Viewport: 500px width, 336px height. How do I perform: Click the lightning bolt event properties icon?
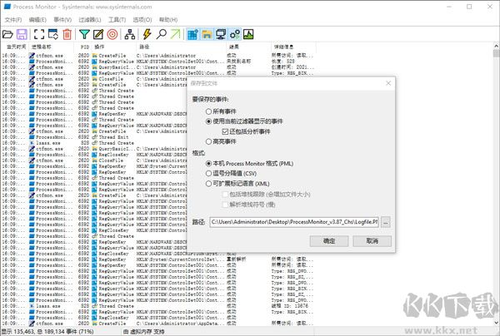click(x=147, y=34)
